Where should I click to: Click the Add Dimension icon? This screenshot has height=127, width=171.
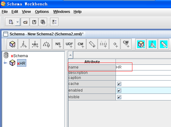click(x=24, y=44)
